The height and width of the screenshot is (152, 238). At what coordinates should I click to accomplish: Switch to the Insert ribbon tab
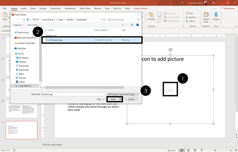pos(23,8)
